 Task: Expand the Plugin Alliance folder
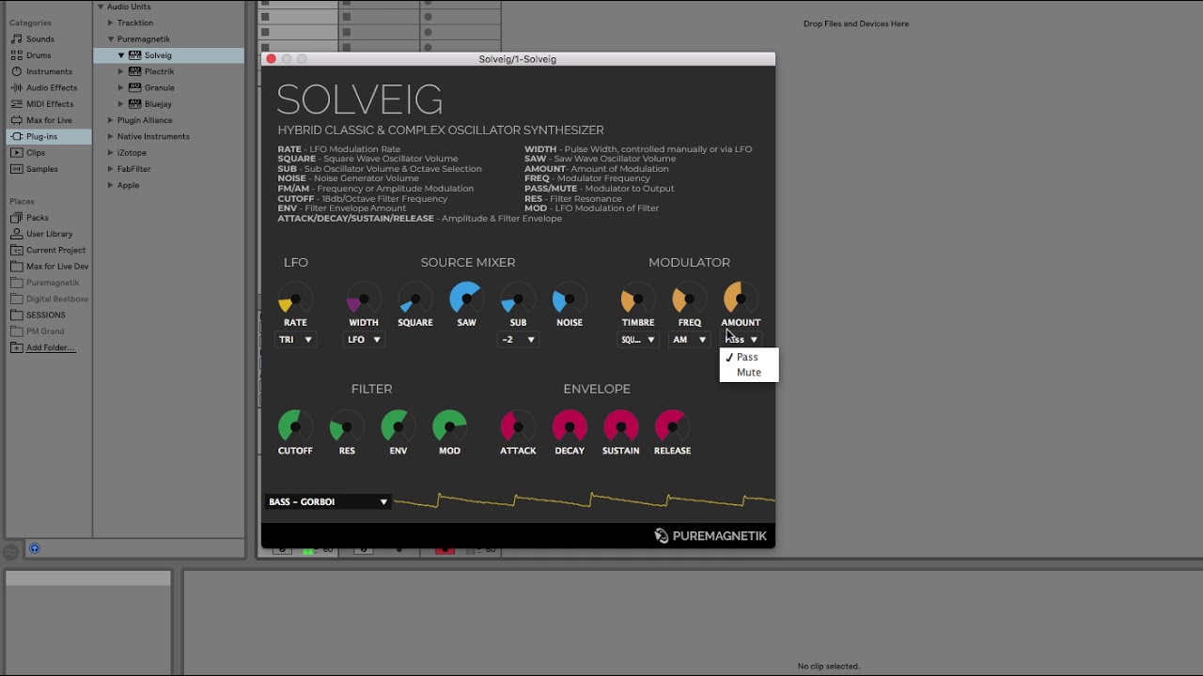click(110, 120)
